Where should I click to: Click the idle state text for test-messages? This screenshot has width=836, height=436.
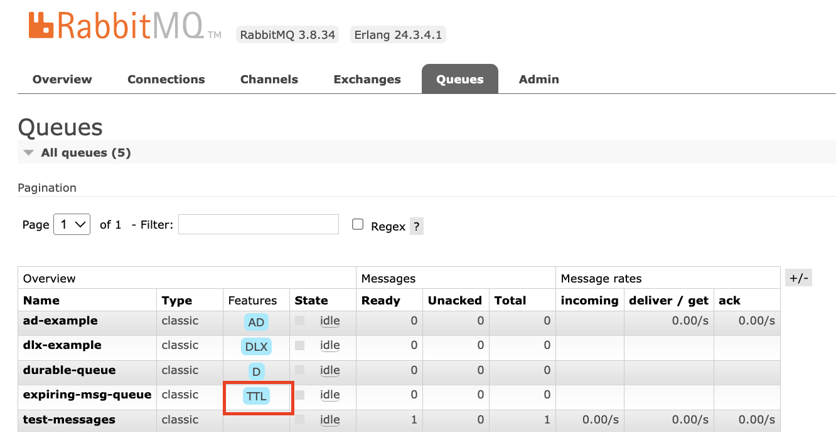click(330, 420)
